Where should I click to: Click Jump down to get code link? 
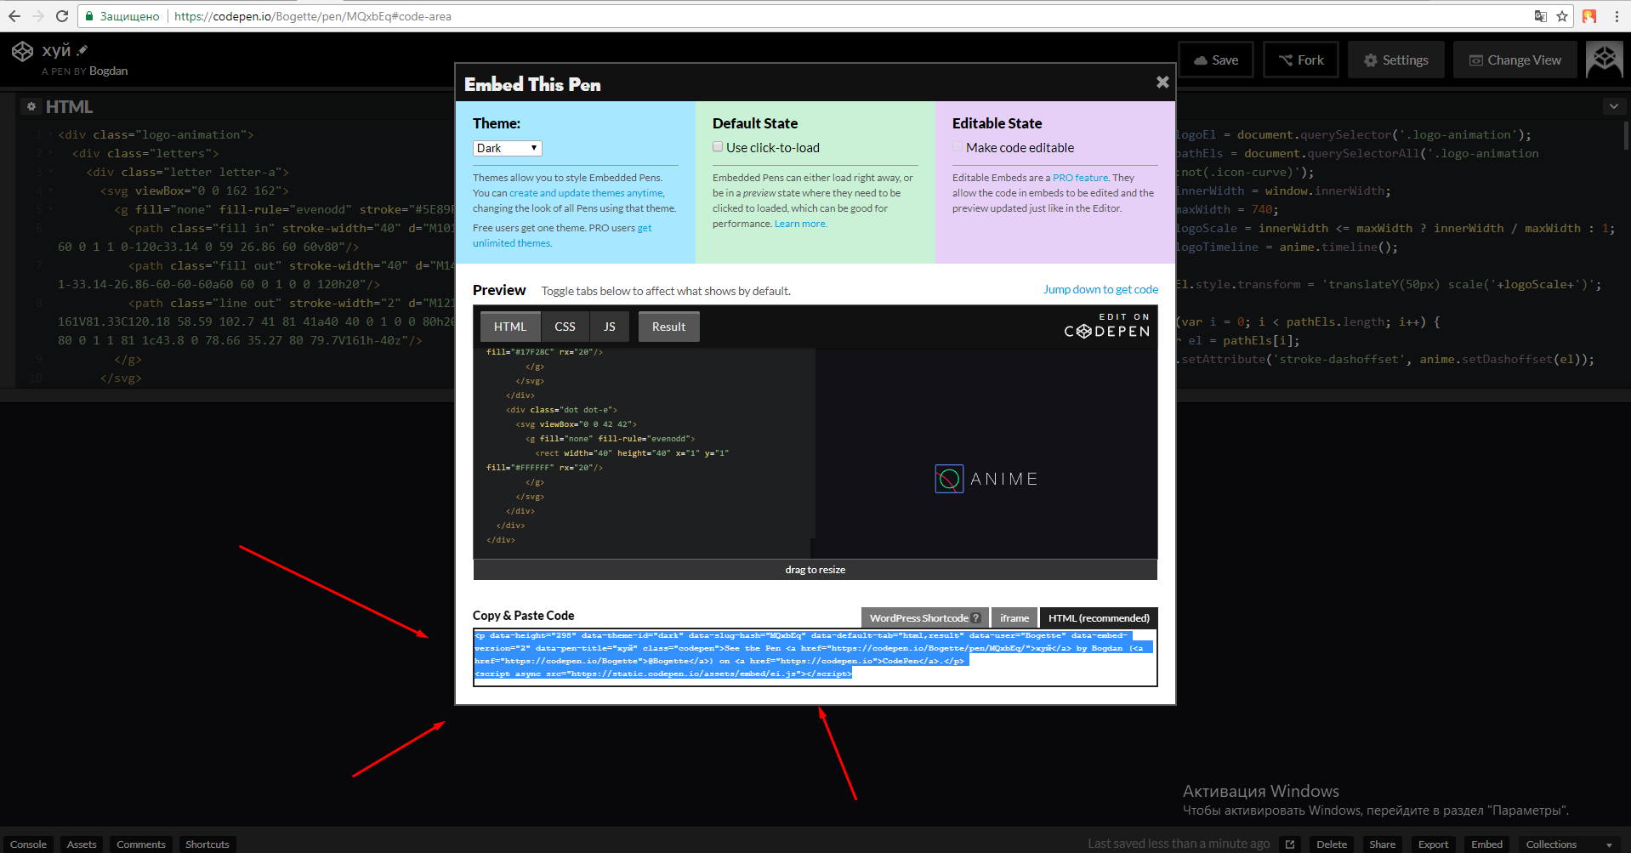pyautogui.click(x=1100, y=289)
